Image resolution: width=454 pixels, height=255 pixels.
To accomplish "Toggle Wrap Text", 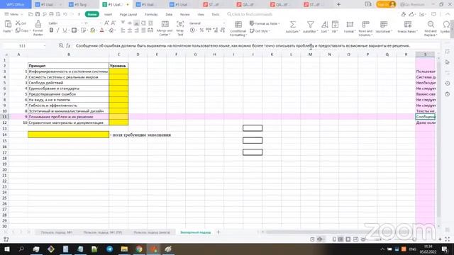I will [x=180, y=28].
